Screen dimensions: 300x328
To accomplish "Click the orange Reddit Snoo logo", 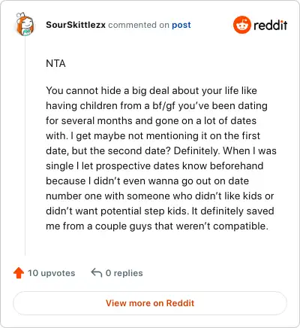I will [x=241, y=25].
